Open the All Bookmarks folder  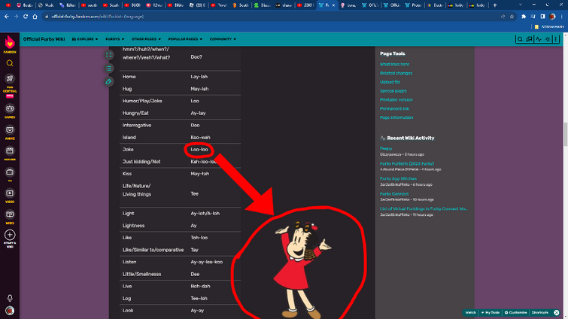coord(549,27)
